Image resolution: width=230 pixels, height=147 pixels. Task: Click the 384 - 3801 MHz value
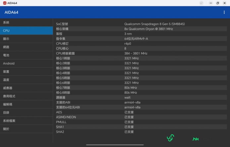point(136,53)
